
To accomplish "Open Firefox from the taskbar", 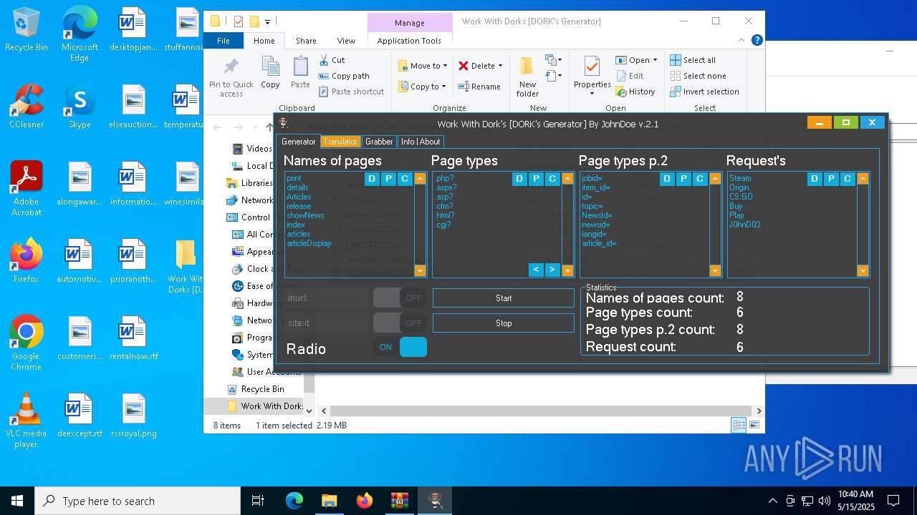I will coord(365,501).
